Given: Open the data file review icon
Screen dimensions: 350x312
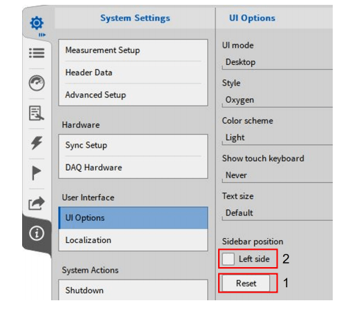Looking at the screenshot, I should coord(37,113).
